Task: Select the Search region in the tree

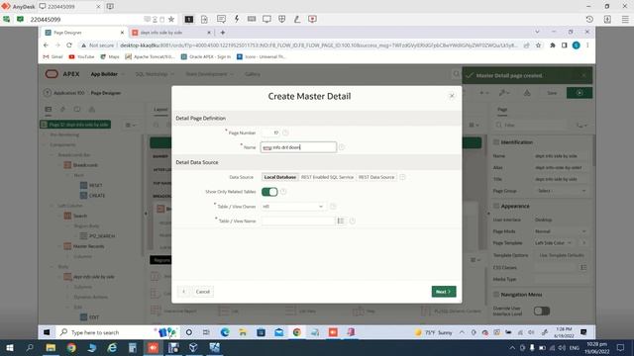Action: coord(80,216)
